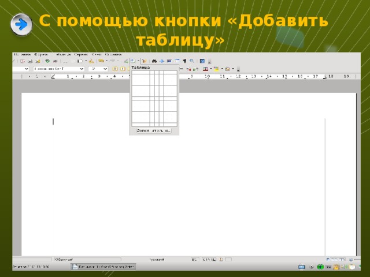Click the Increase Indent icon
Viewport: 370px width, 277px height.
(x=195, y=69)
